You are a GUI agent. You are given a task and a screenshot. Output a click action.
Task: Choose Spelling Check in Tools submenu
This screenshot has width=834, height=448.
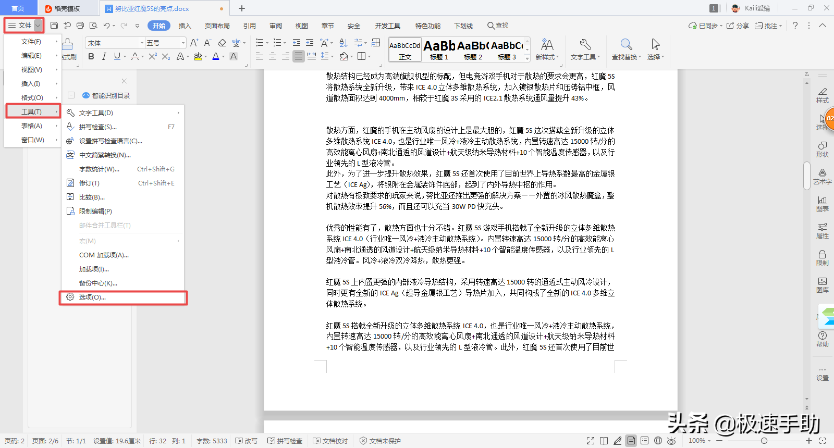click(x=123, y=127)
